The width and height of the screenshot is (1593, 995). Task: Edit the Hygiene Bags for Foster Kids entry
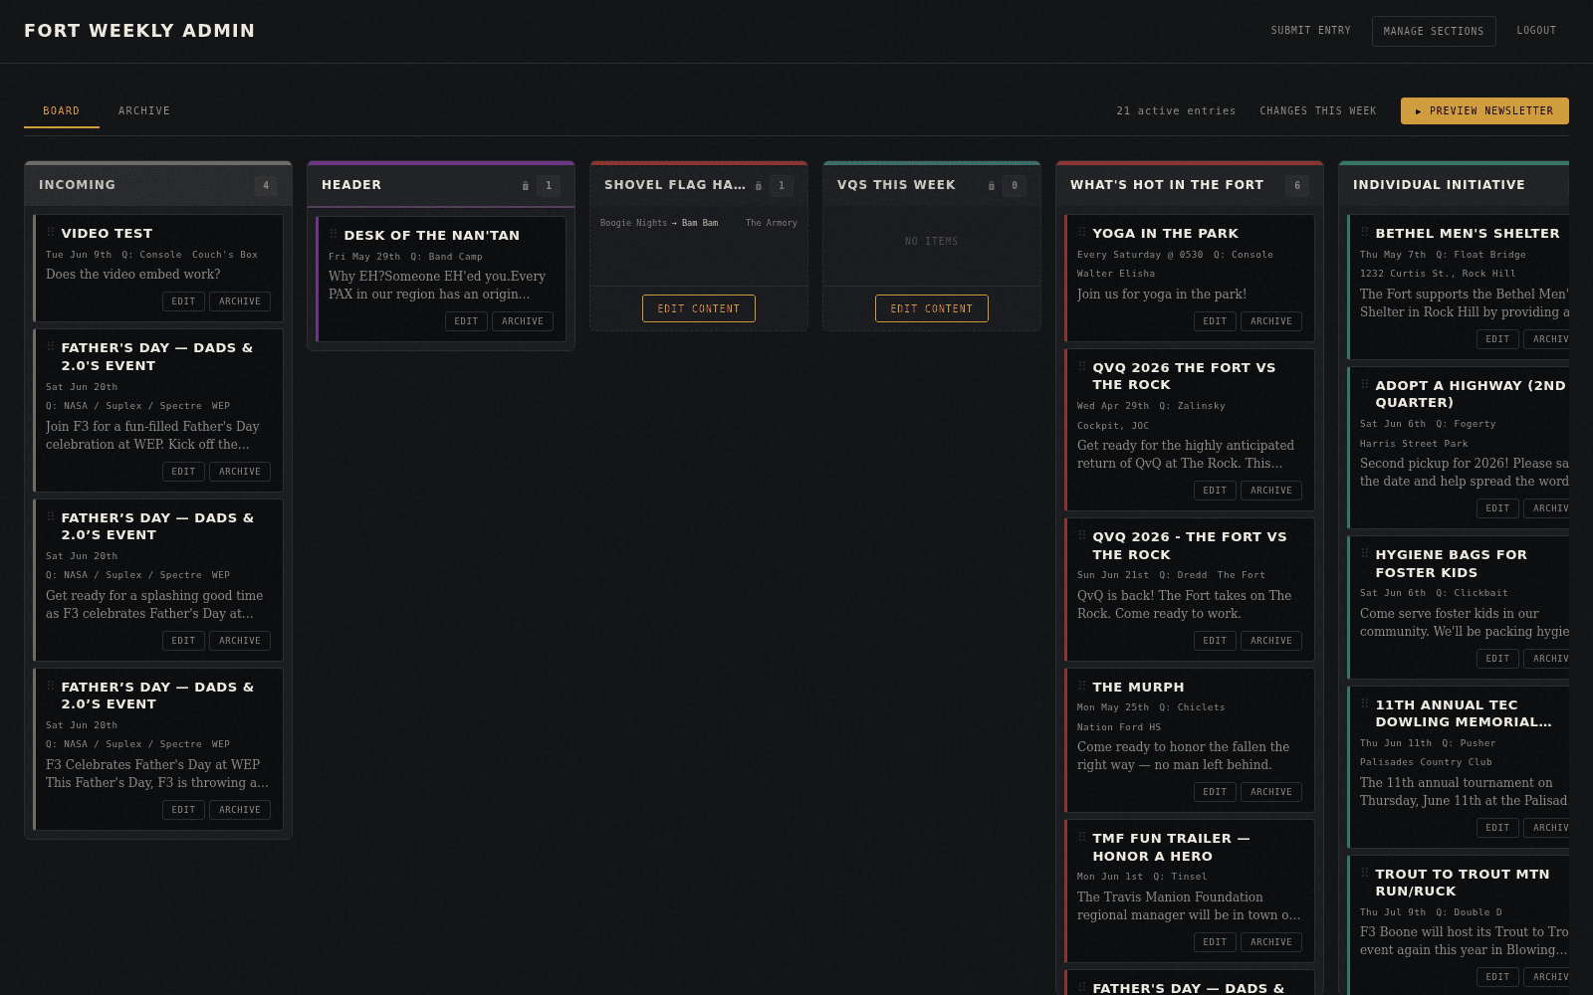(x=1497, y=659)
